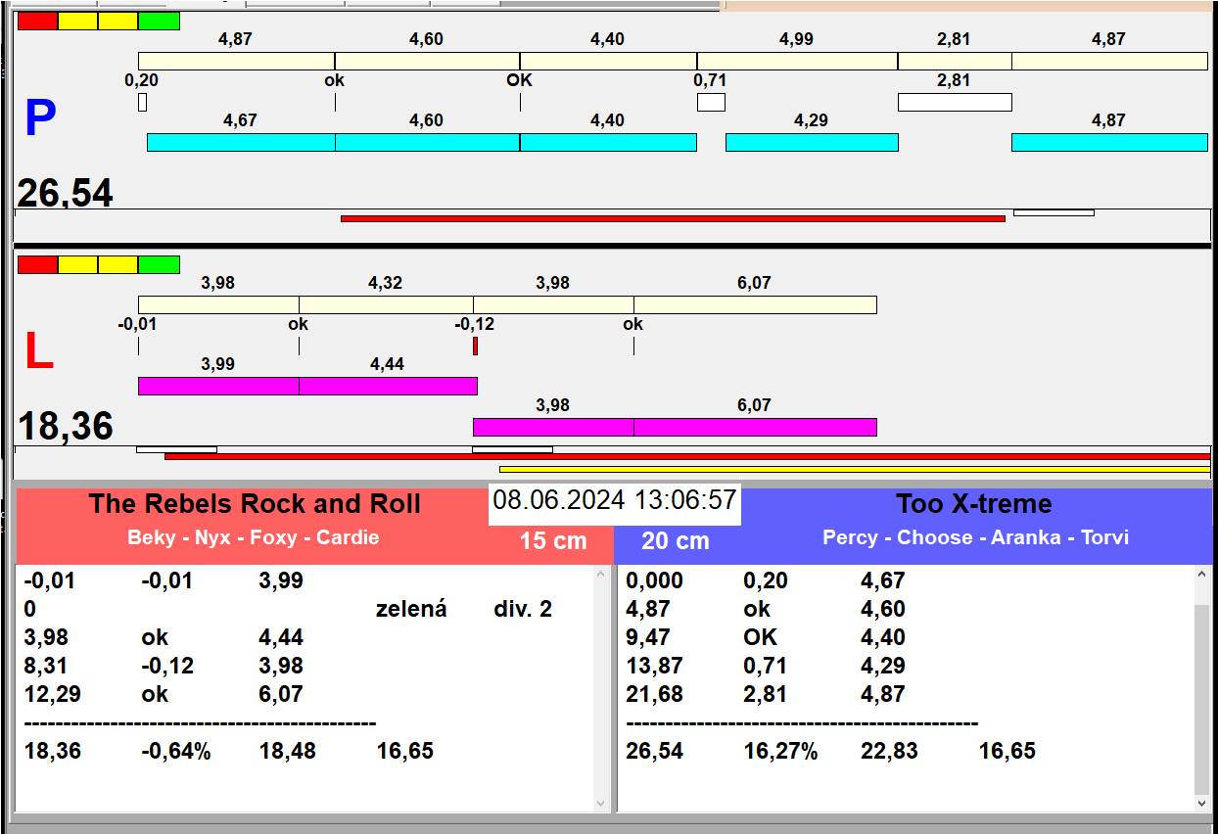Click the red start light in lane P
The width and height of the screenshot is (1218, 834).
coord(37,21)
